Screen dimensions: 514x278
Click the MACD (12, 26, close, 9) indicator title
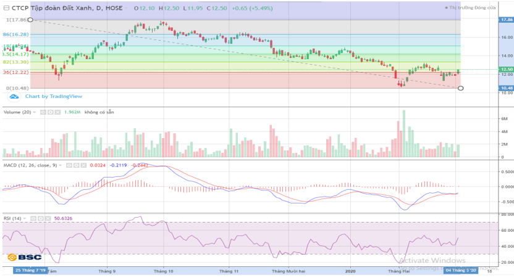click(30, 165)
